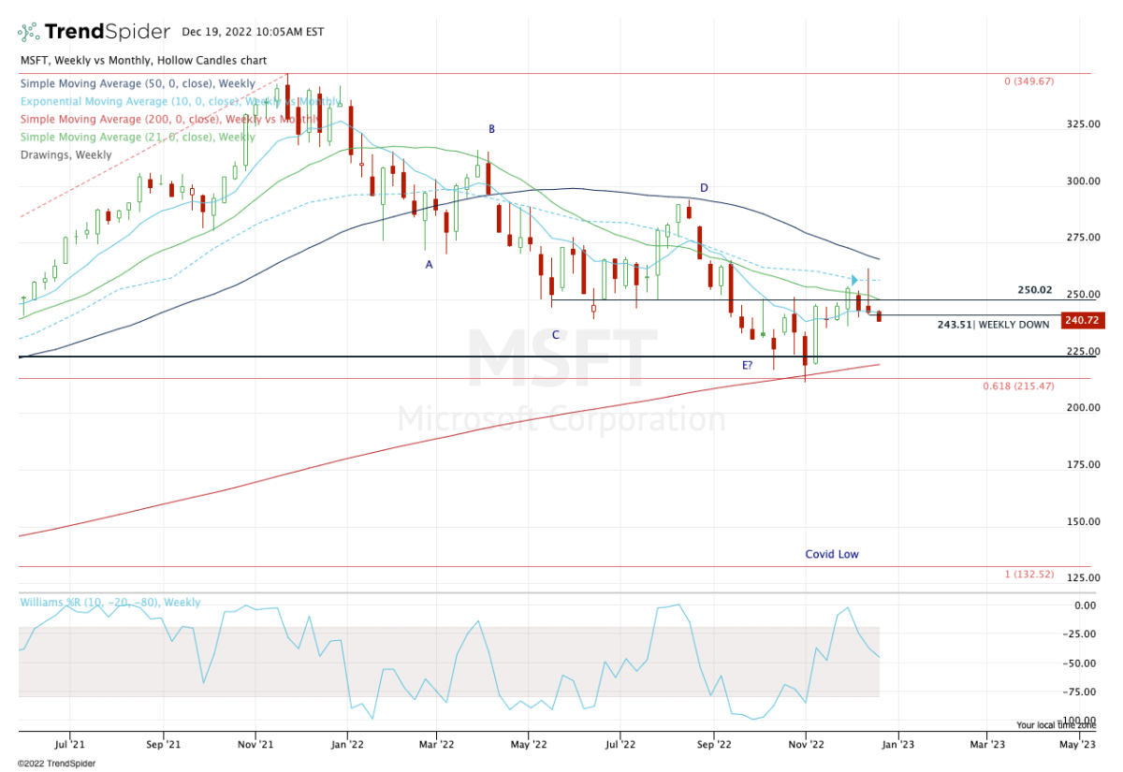
Task: Click the 0 (349.67) Fibonacci label
Action: [1029, 81]
